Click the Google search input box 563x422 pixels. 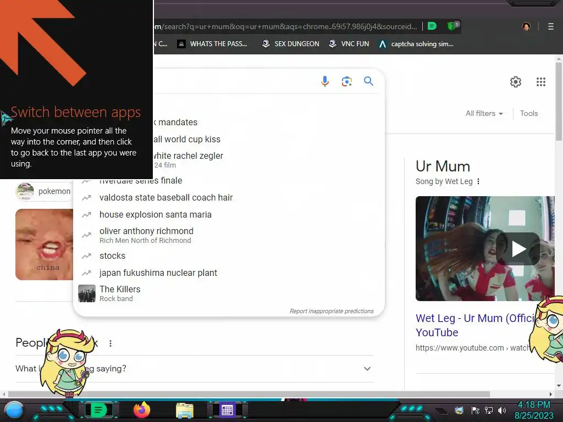coord(233,81)
